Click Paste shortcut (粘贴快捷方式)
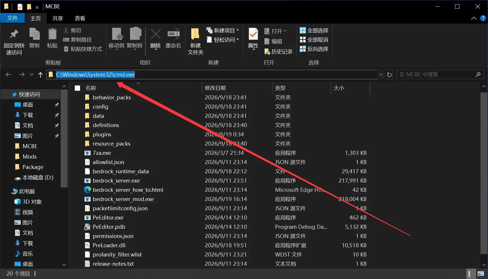The width and height of the screenshot is (488, 279). click(83, 49)
